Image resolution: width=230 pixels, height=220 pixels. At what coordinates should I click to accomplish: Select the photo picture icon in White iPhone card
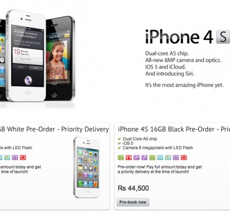[7, 157]
